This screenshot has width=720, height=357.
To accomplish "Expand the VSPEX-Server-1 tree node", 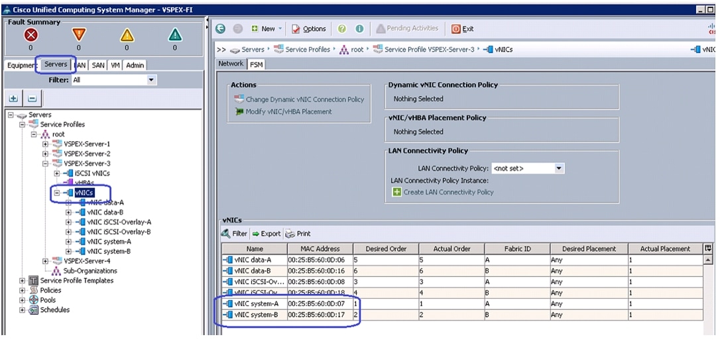I will pyautogui.click(x=46, y=144).
